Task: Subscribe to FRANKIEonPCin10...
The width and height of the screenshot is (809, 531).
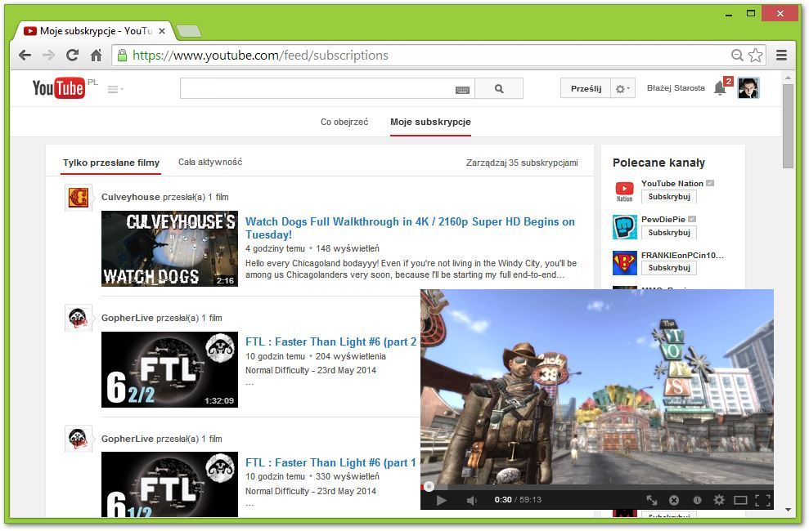Action: point(669,268)
